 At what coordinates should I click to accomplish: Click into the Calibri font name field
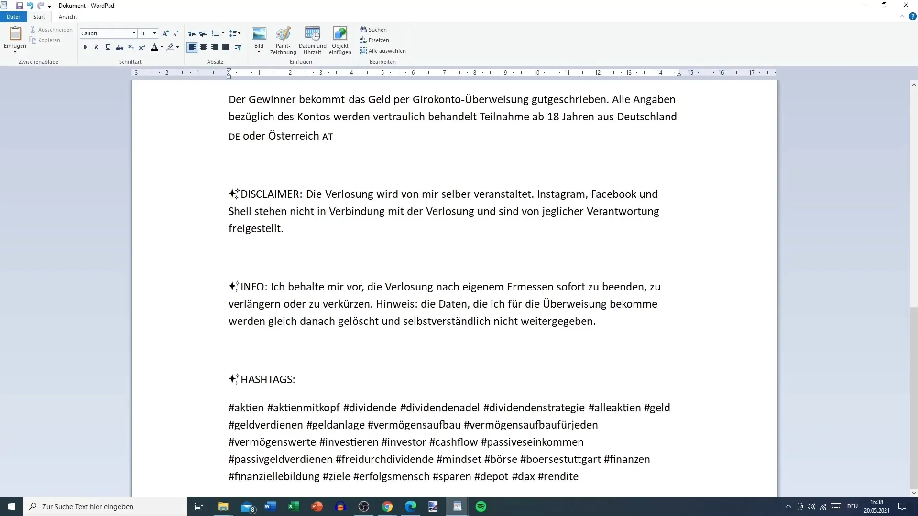click(106, 33)
